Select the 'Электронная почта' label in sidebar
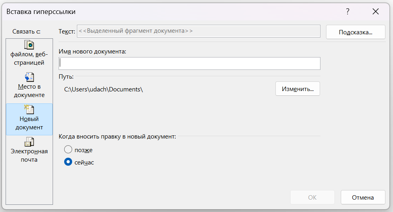Image resolution: width=393 pixels, height=212 pixels. [x=29, y=156]
